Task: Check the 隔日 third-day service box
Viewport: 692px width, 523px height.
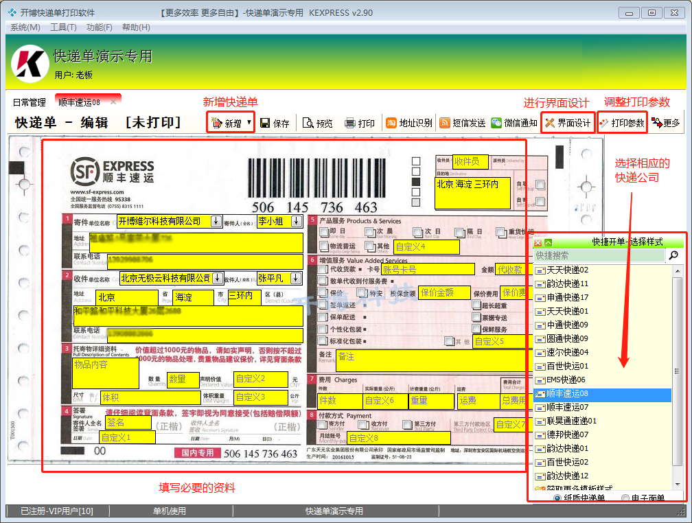Action: tap(459, 232)
